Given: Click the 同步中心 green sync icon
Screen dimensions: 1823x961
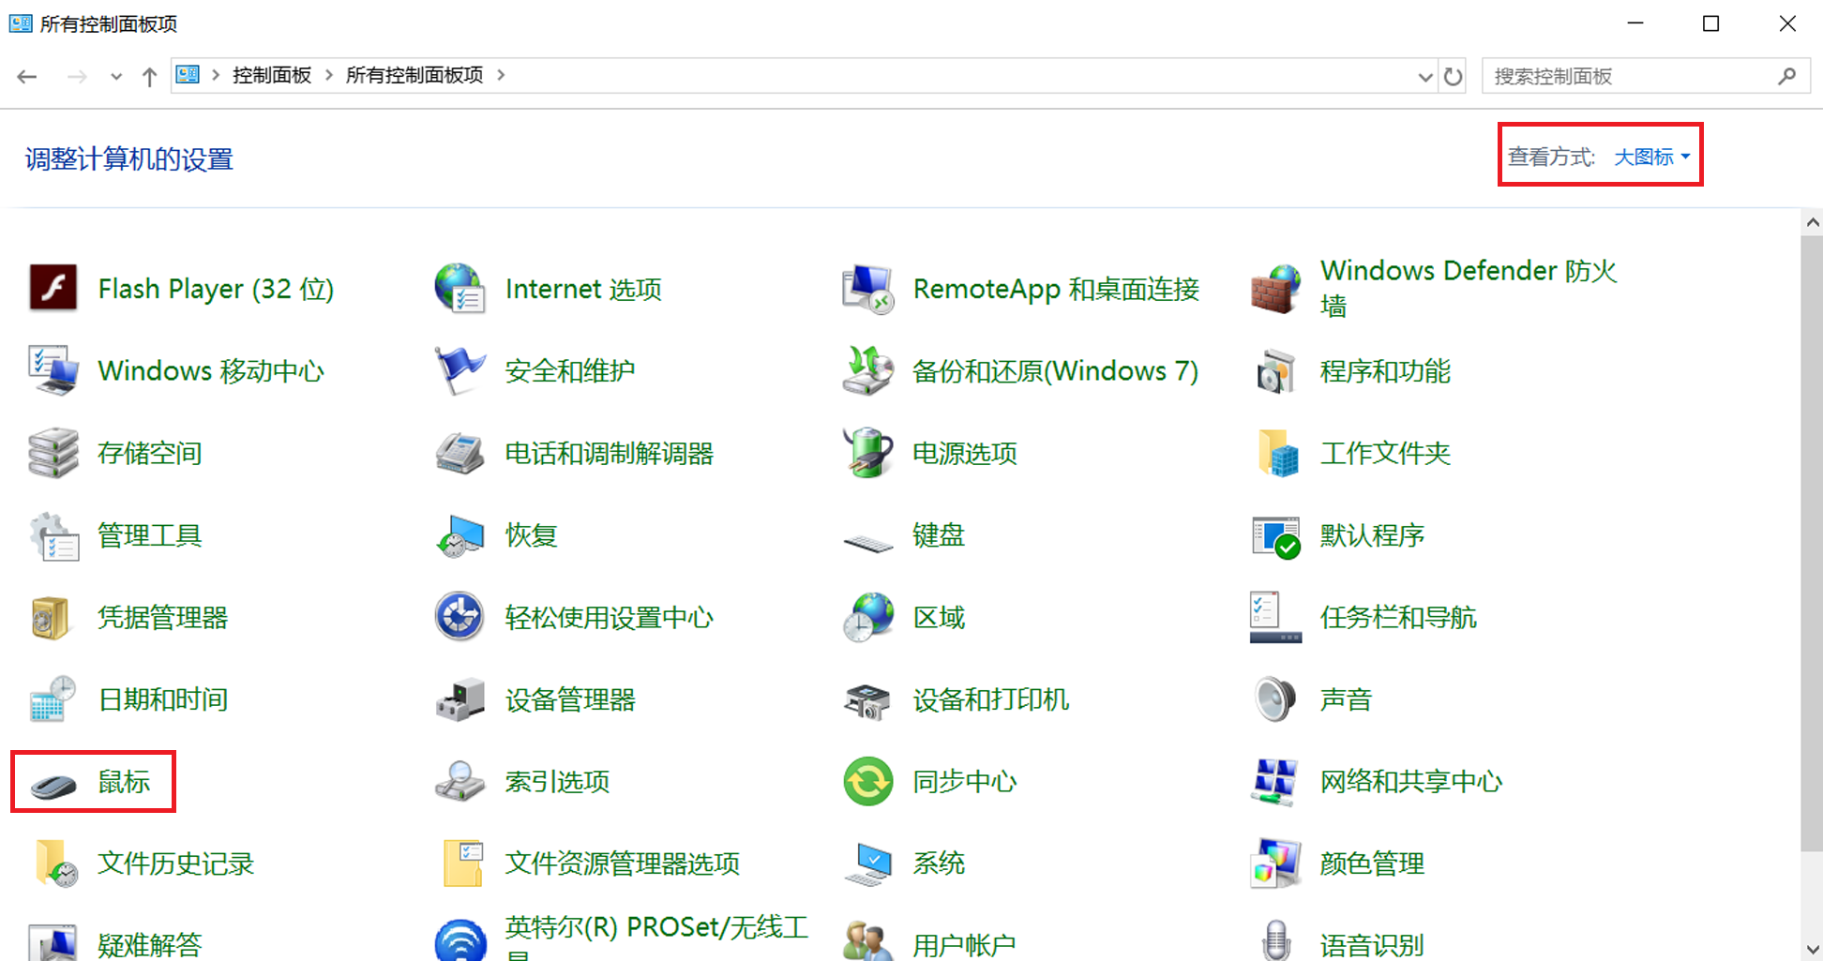Looking at the screenshot, I should click(x=868, y=782).
